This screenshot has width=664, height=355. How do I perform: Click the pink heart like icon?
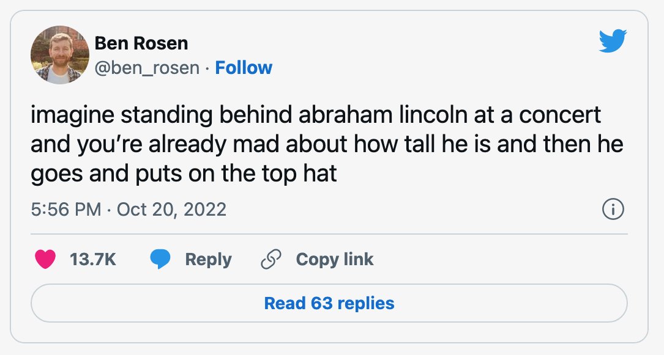click(x=45, y=259)
